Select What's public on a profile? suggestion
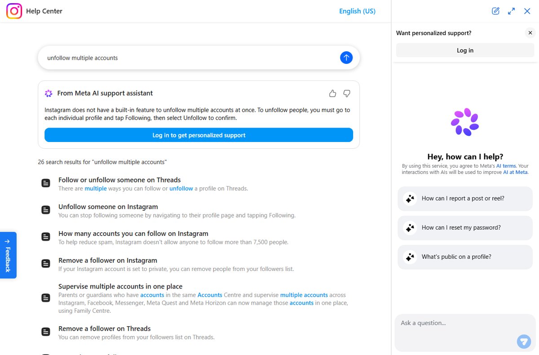Screen dimensions: 539x355 point(465,257)
